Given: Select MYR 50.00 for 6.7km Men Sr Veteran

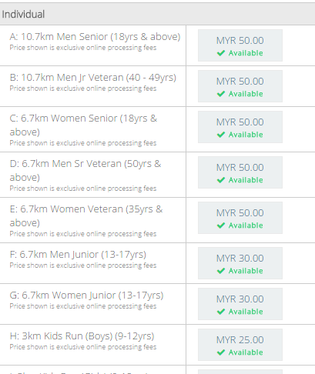Looking at the screenshot, I should pyautogui.click(x=240, y=172).
